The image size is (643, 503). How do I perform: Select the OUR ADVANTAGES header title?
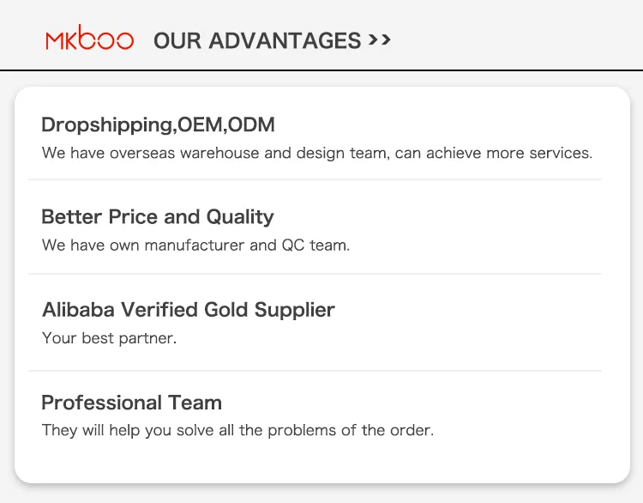pos(257,40)
